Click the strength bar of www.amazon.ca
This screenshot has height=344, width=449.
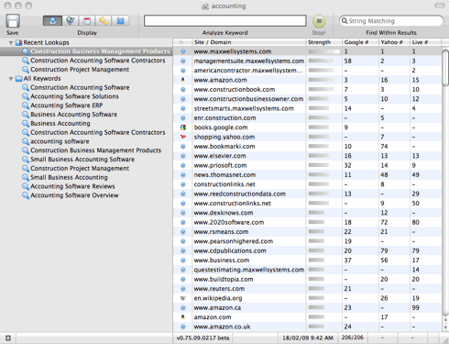pos(316,307)
